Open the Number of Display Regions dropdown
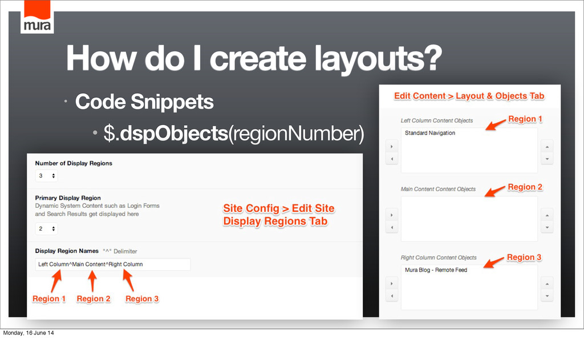Screen dimensions: 584x338 tap(46, 176)
